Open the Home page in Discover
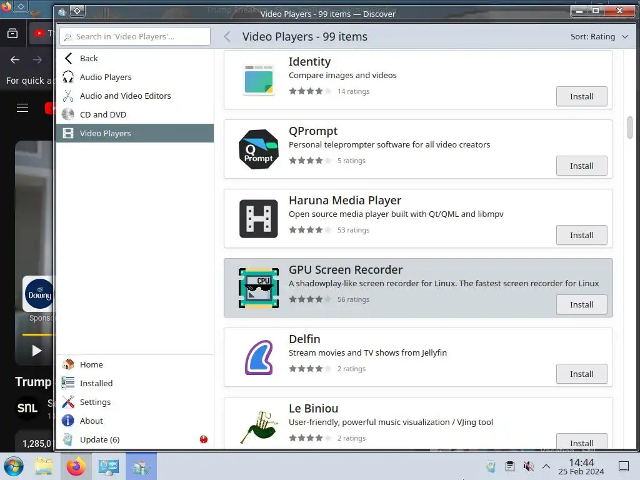Image resolution: width=640 pixels, height=480 pixels. [x=135, y=364]
